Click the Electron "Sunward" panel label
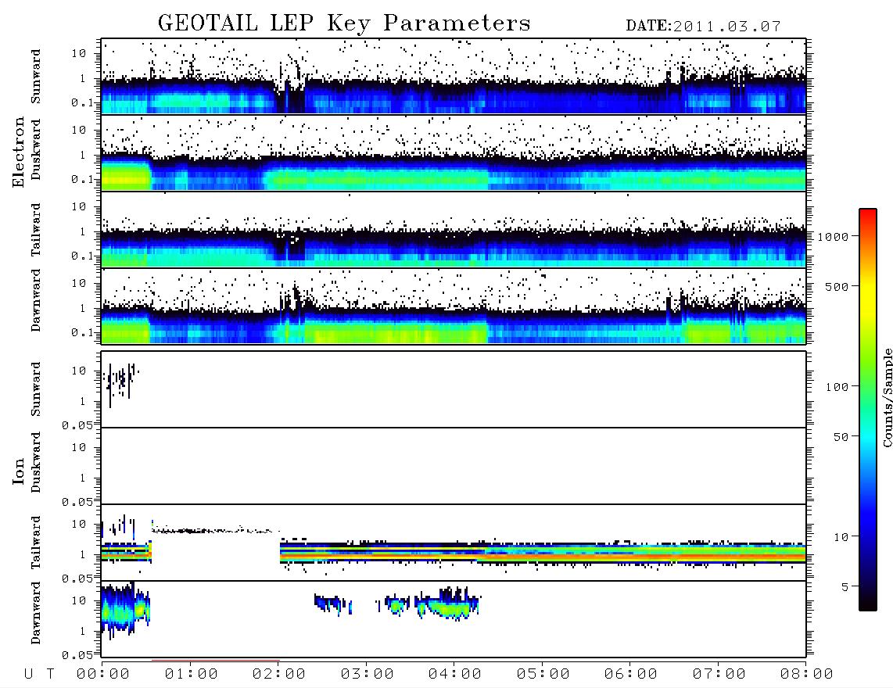The width and height of the screenshot is (893, 688). coord(36,77)
